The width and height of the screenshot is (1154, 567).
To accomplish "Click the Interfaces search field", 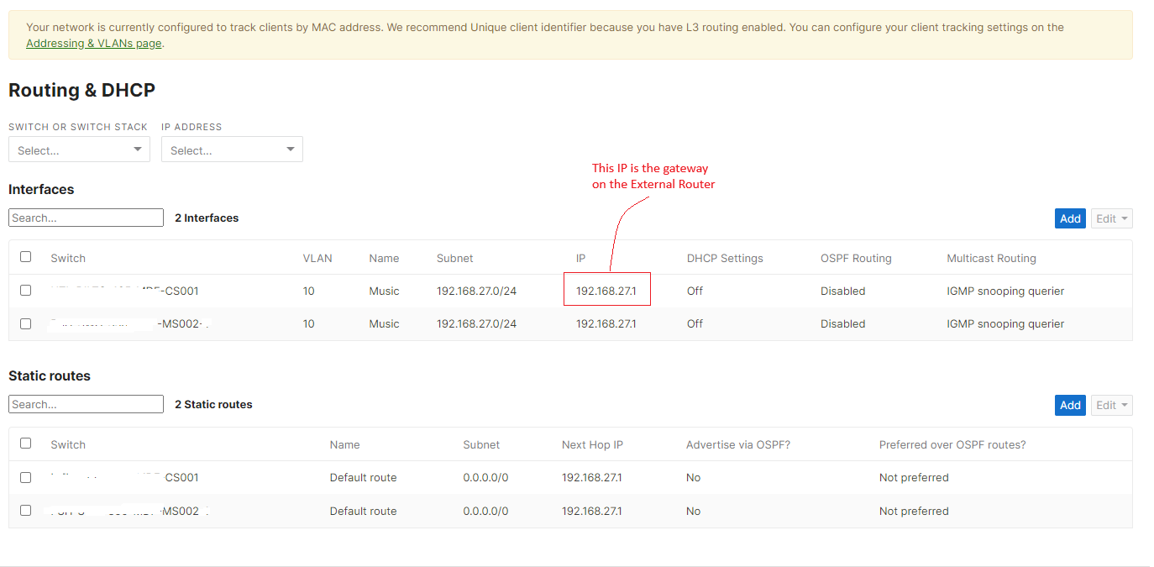I will pyautogui.click(x=86, y=218).
